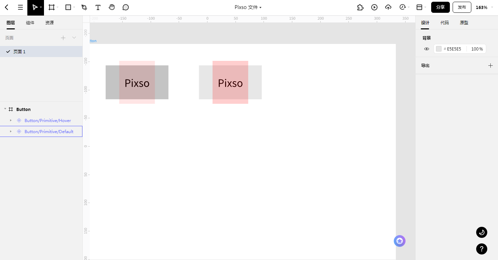Screen dimensions: 498x260
Task: Click the 发布 publish button
Action: pyautogui.click(x=462, y=7)
